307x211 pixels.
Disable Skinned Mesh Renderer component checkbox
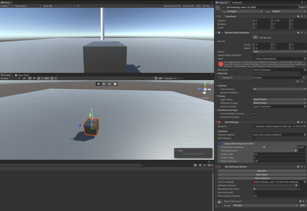pos(223,32)
